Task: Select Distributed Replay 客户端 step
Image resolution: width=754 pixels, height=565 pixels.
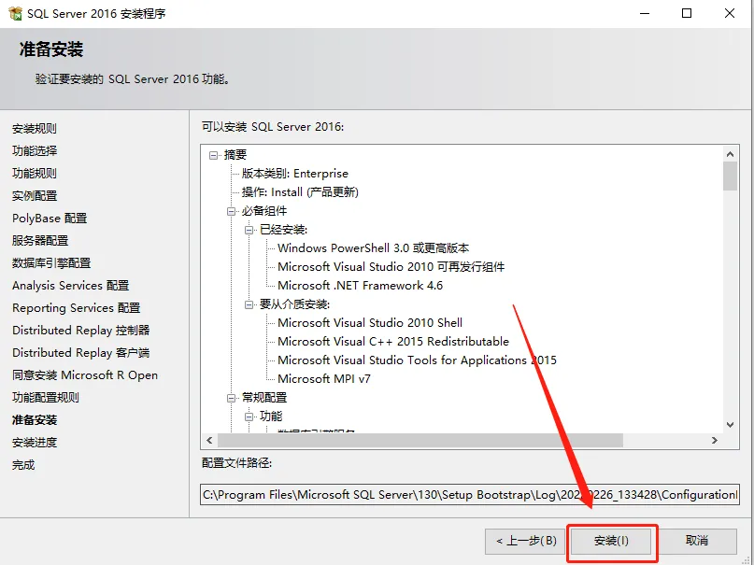Action: pyautogui.click(x=80, y=353)
